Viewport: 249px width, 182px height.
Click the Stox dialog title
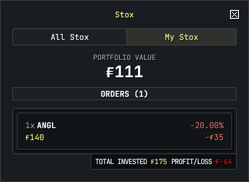[x=124, y=15]
